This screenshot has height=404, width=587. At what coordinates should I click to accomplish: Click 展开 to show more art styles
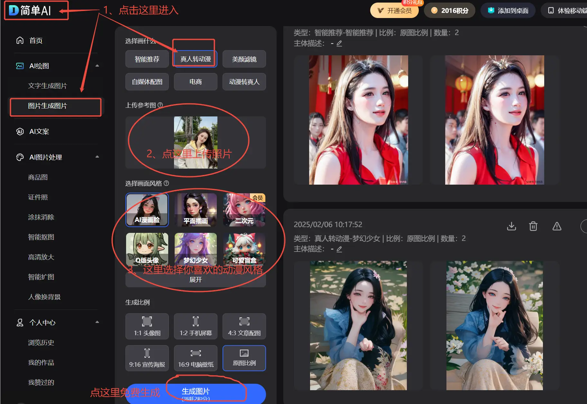[195, 280]
